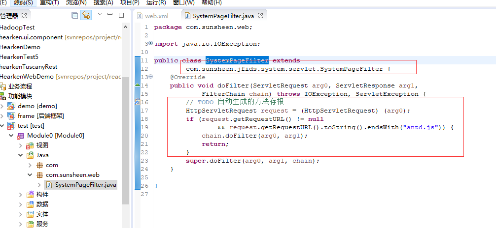The width and height of the screenshot is (496, 228).
Task: Click the HearkenWebDemo project entry
Action: click(27, 77)
